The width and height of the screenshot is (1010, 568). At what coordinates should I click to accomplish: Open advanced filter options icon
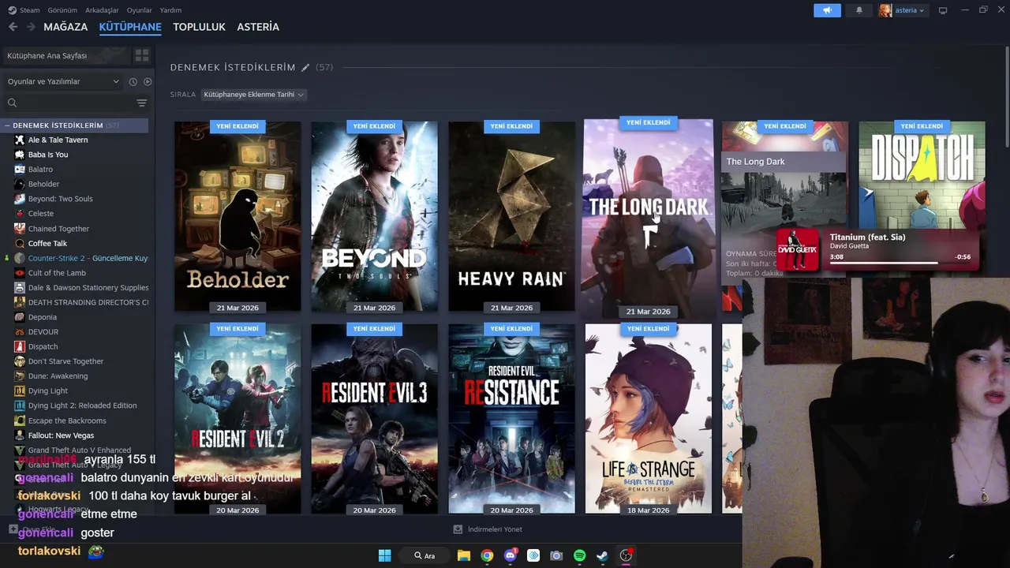142,103
